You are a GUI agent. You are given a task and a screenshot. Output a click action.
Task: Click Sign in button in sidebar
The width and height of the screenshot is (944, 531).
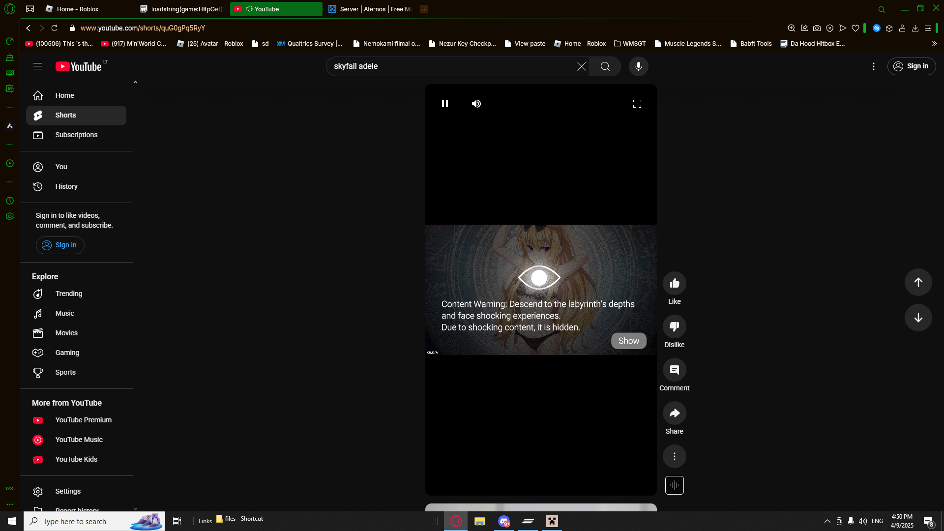pos(60,245)
